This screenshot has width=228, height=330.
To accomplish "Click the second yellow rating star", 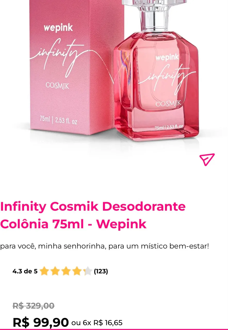I will click(x=55, y=271).
